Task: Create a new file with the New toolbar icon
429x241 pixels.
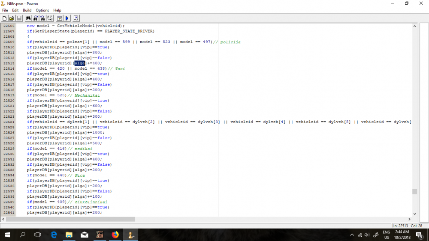Action: (x=4, y=18)
